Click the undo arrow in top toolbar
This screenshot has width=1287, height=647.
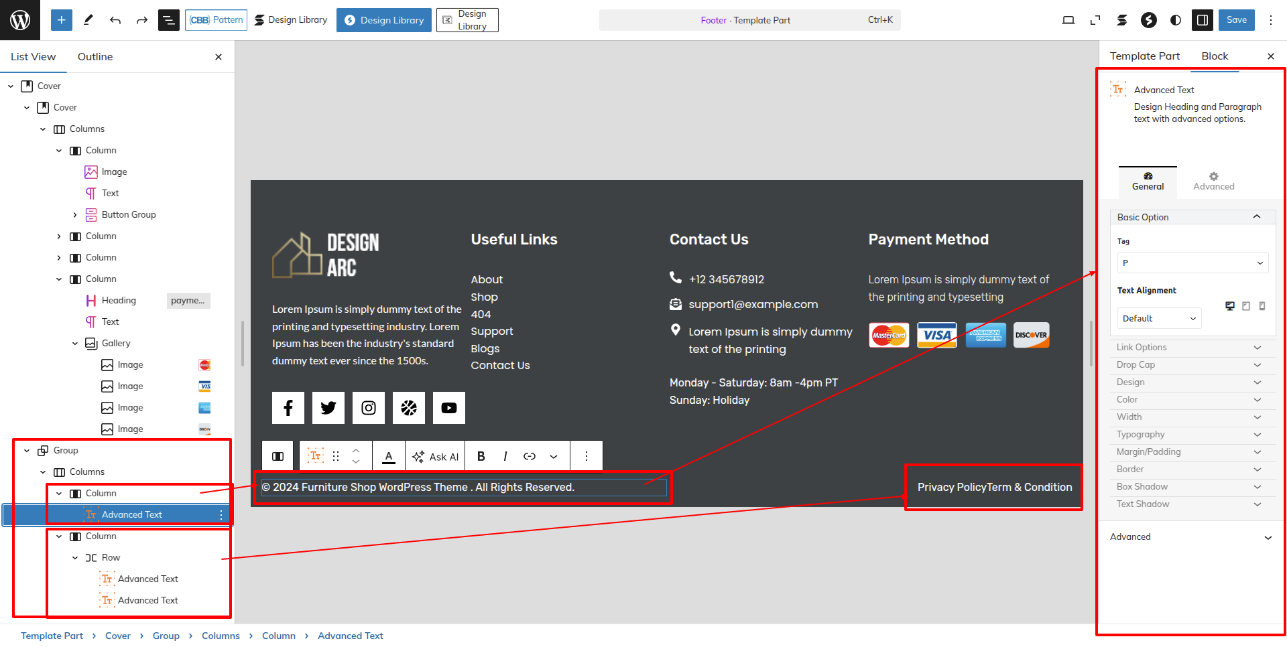point(115,20)
